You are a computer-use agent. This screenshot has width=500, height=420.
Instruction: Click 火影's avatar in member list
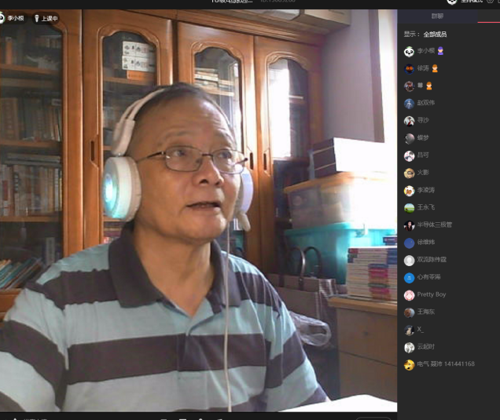point(409,173)
